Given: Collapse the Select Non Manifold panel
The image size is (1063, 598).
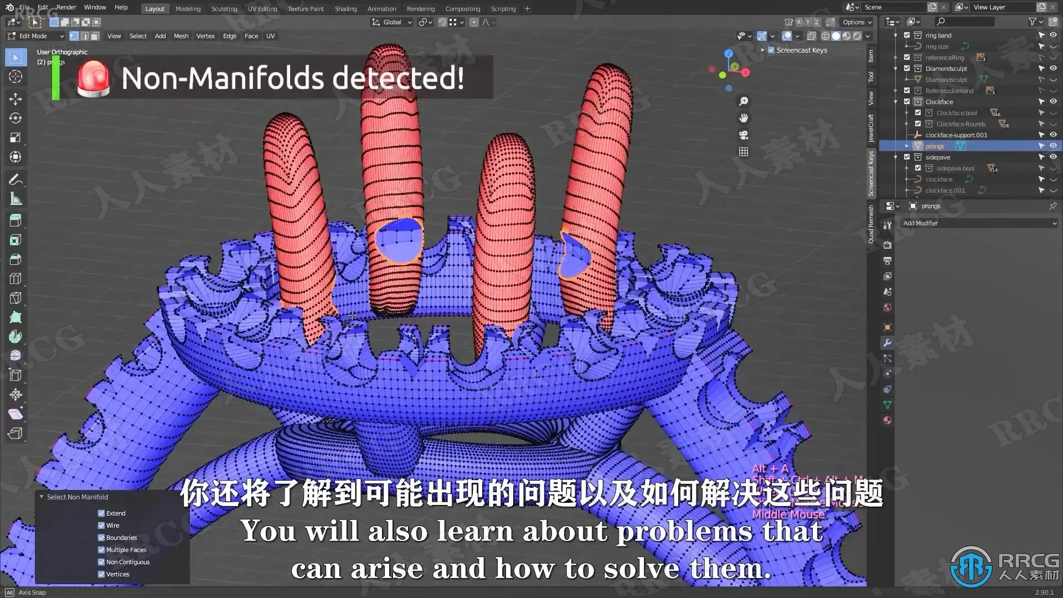Looking at the screenshot, I should click(42, 497).
